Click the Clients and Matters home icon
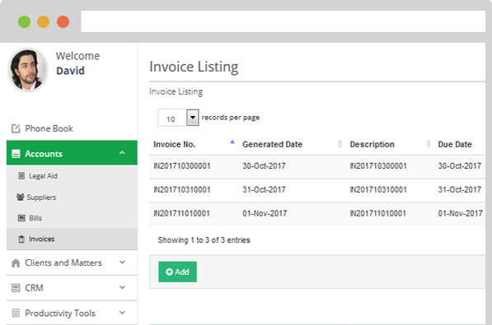The width and height of the screenshot is (492, 325). 16,263
